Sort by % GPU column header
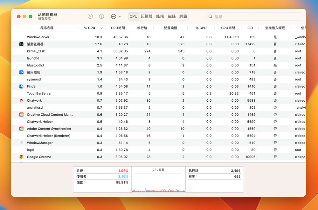The image size is (318, 210). coord(201,28)
